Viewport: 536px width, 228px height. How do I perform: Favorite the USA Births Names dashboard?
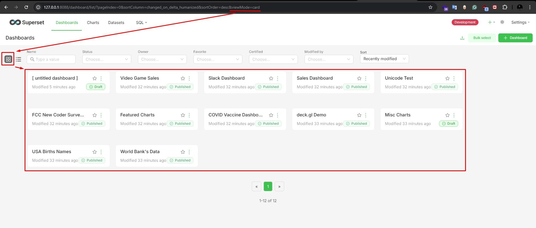pyautogui.click(x=95, y=152)
